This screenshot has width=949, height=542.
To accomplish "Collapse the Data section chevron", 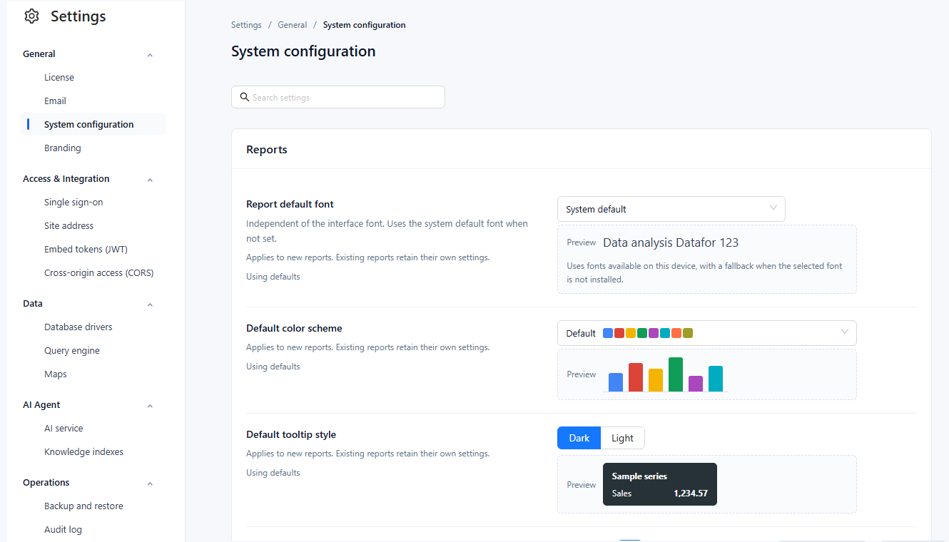I will 150,304.
